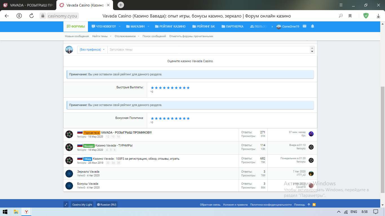Click the RSS feed icon in footer
Image resolution: width=385 pixels, height=216 pixels.
click(x=314, y=205)
